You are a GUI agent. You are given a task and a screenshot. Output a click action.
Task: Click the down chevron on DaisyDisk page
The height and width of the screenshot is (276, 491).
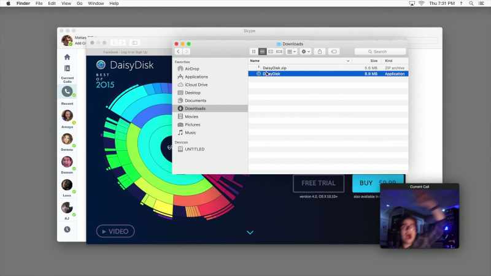pos(250,232)
